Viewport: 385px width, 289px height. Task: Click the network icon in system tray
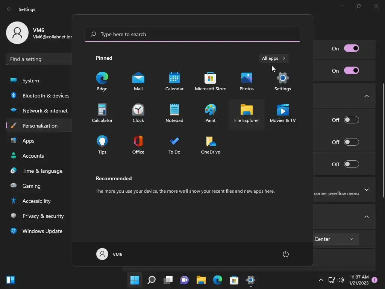tap(332, 280)
